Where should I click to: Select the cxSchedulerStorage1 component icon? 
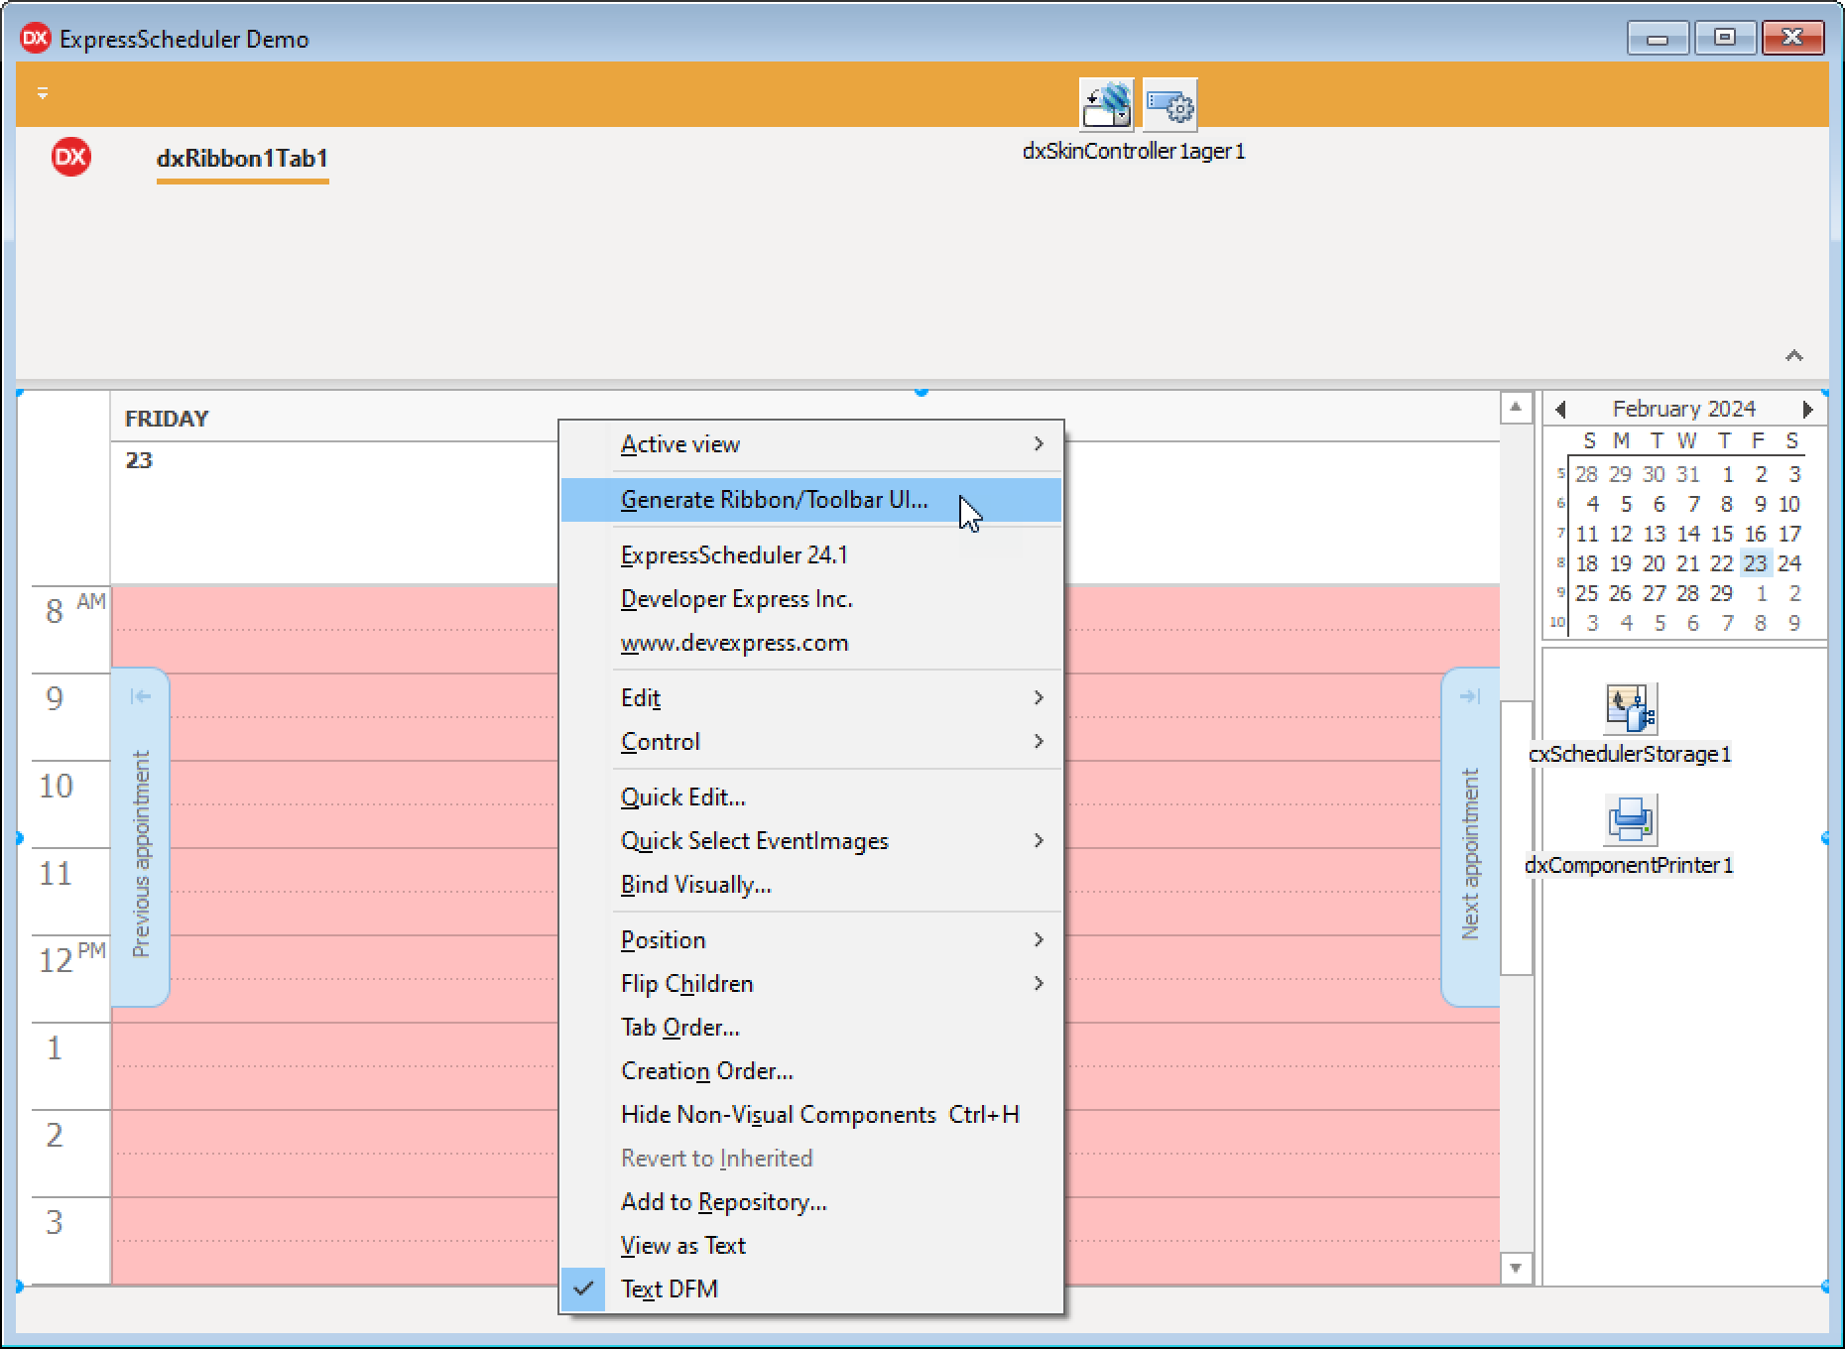1630,708
